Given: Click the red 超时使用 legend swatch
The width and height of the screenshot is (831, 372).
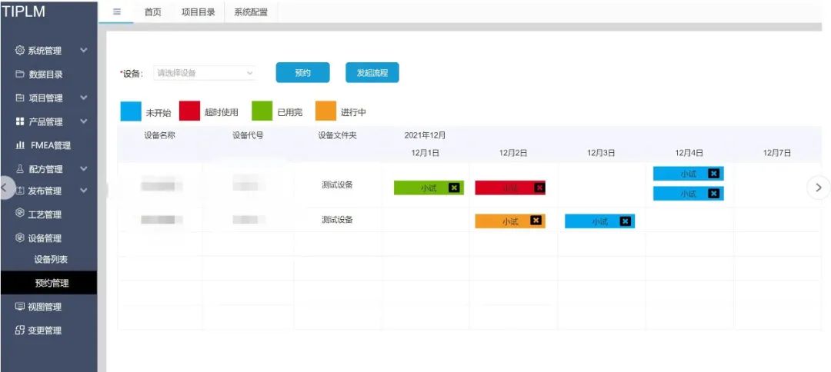Looking at the screenshot, I should click(x=189, y=111).
